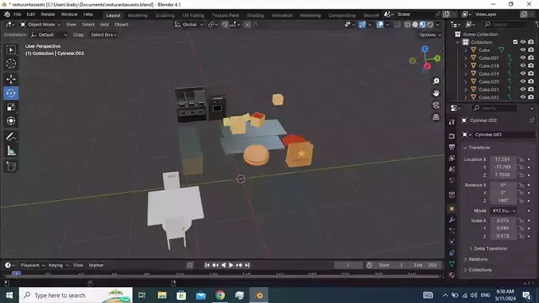
Task: Open the Render properties tab
Action: click(x=451, y=136)
